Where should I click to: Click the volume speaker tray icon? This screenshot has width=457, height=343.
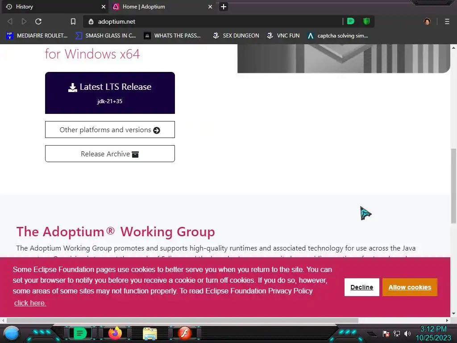[407, 333]
